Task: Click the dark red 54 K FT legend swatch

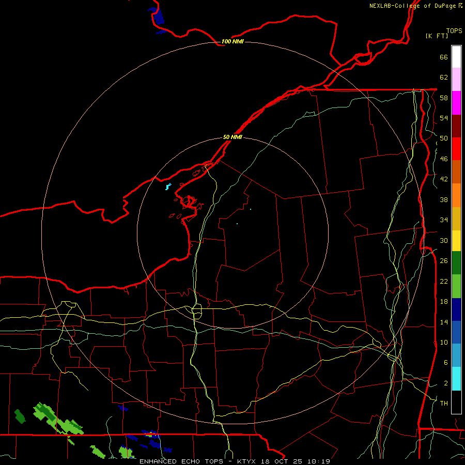Action: (x=456, y=127)
